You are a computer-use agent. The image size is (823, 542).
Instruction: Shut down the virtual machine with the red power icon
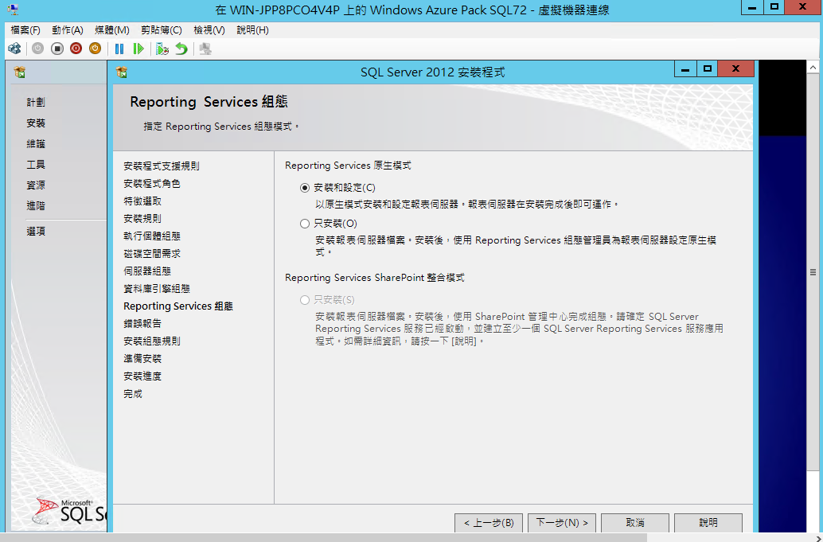pyautogui.click(x=76, y=49)
